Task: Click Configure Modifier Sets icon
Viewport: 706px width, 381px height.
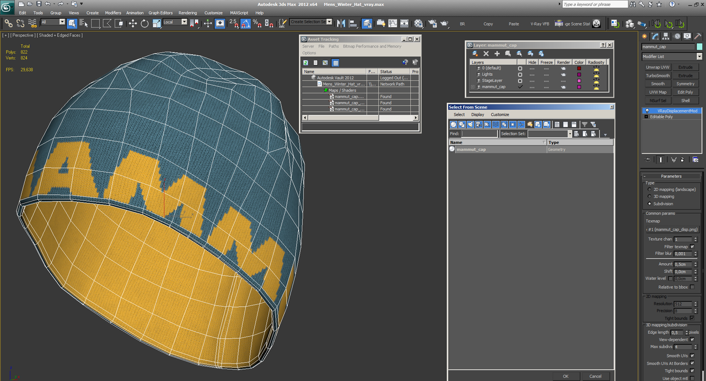Action: [x=696, y=160]
